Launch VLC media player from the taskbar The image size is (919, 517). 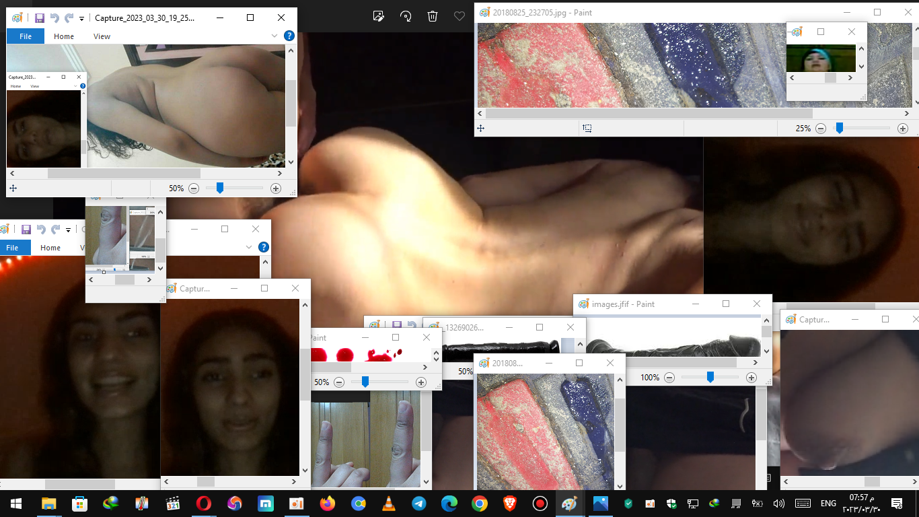pyautogui.click(x=388, y=503)
